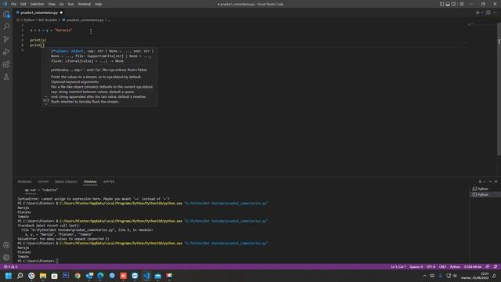Click Bot Youtube folder in breadcrumbs
The height and width of the screenshot is (282, 501).
[x=48, y=20]
